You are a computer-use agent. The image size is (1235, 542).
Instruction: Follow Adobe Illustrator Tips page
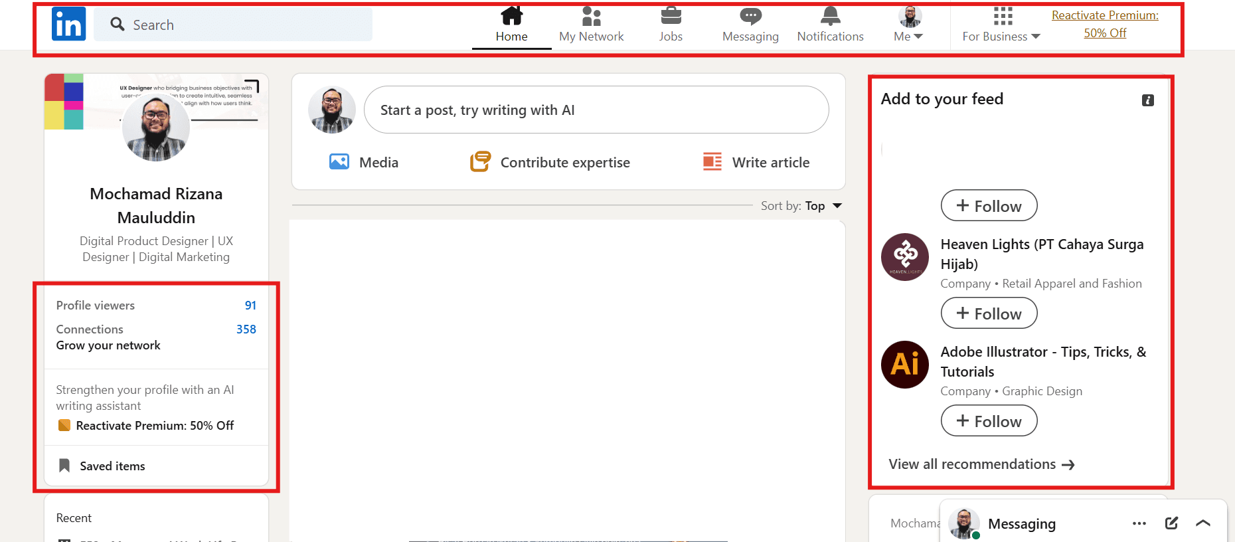pyautogui.click(x=989, y=421)
